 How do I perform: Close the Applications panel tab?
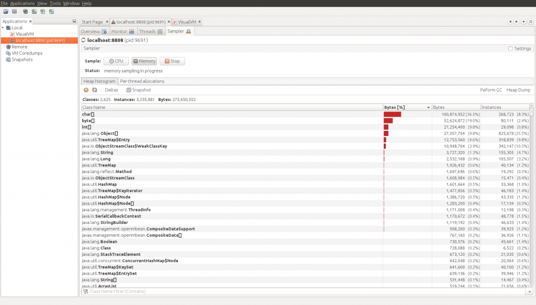point(30,21)
